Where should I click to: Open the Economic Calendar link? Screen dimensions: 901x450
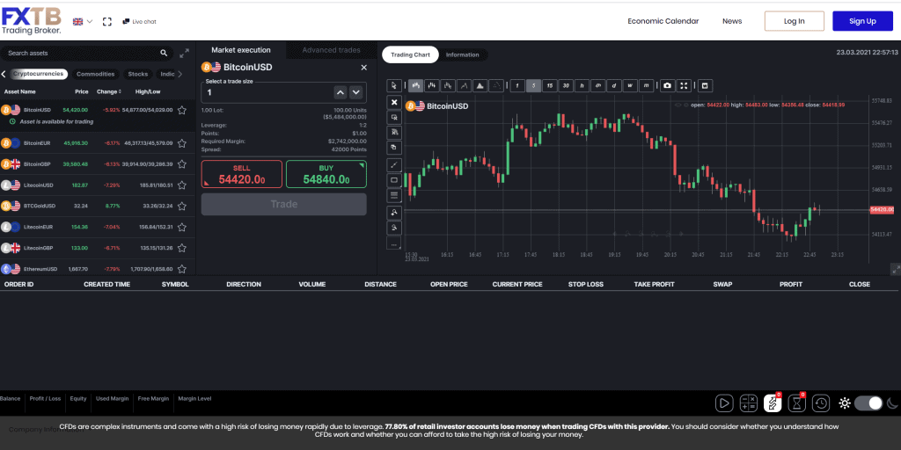pos(663,21)
